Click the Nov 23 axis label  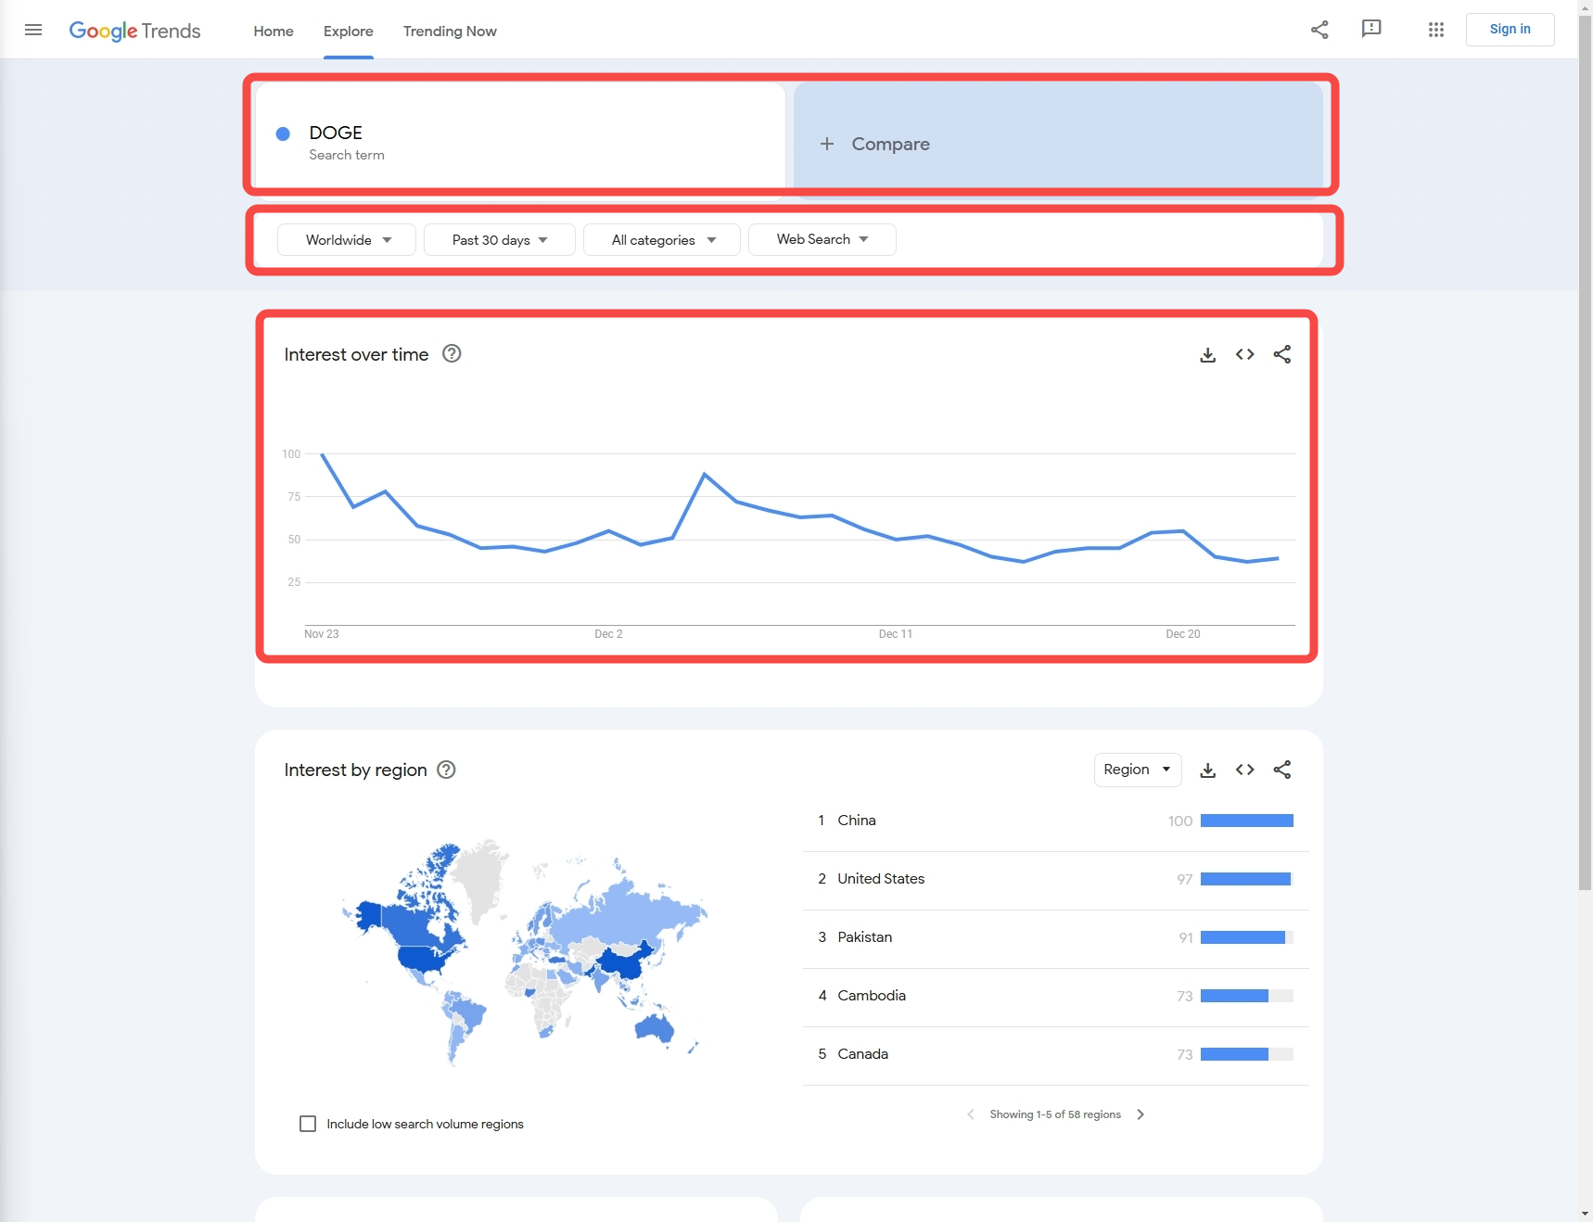coord(321,634)
